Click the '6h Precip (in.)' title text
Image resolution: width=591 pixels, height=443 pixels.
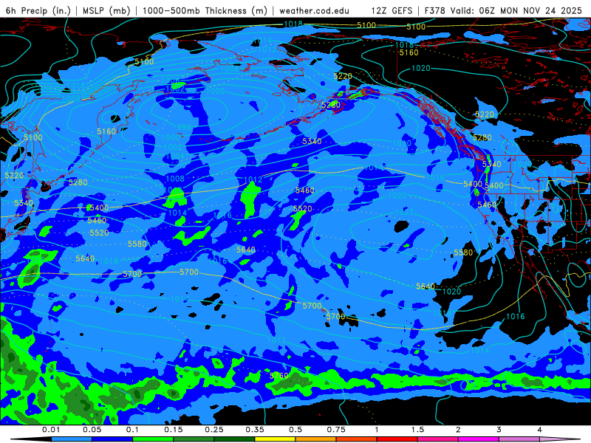pos(38,10)
